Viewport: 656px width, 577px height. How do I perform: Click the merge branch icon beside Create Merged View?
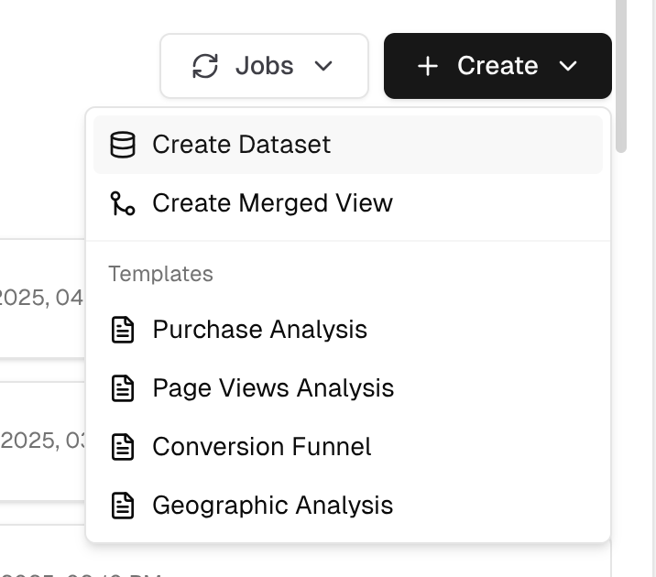(123, 203)
